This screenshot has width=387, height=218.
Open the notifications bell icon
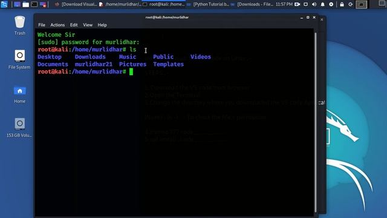[322, 4]
